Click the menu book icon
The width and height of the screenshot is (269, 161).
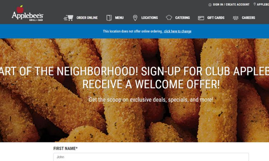click(x=109, y=18)
